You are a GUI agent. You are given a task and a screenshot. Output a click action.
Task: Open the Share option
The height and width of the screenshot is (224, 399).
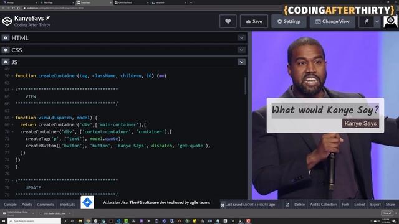click(390, 205)
